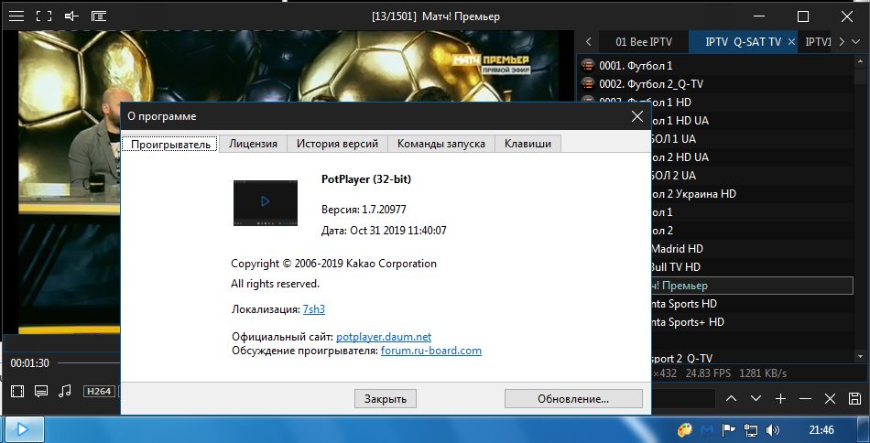Open the История версий tab
This screenshot has width=870, height=443.
337,144
